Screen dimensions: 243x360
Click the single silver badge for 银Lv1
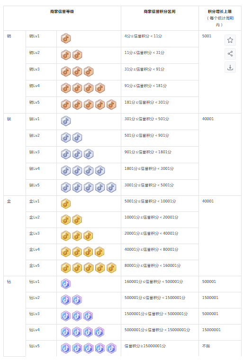[66, 121]
